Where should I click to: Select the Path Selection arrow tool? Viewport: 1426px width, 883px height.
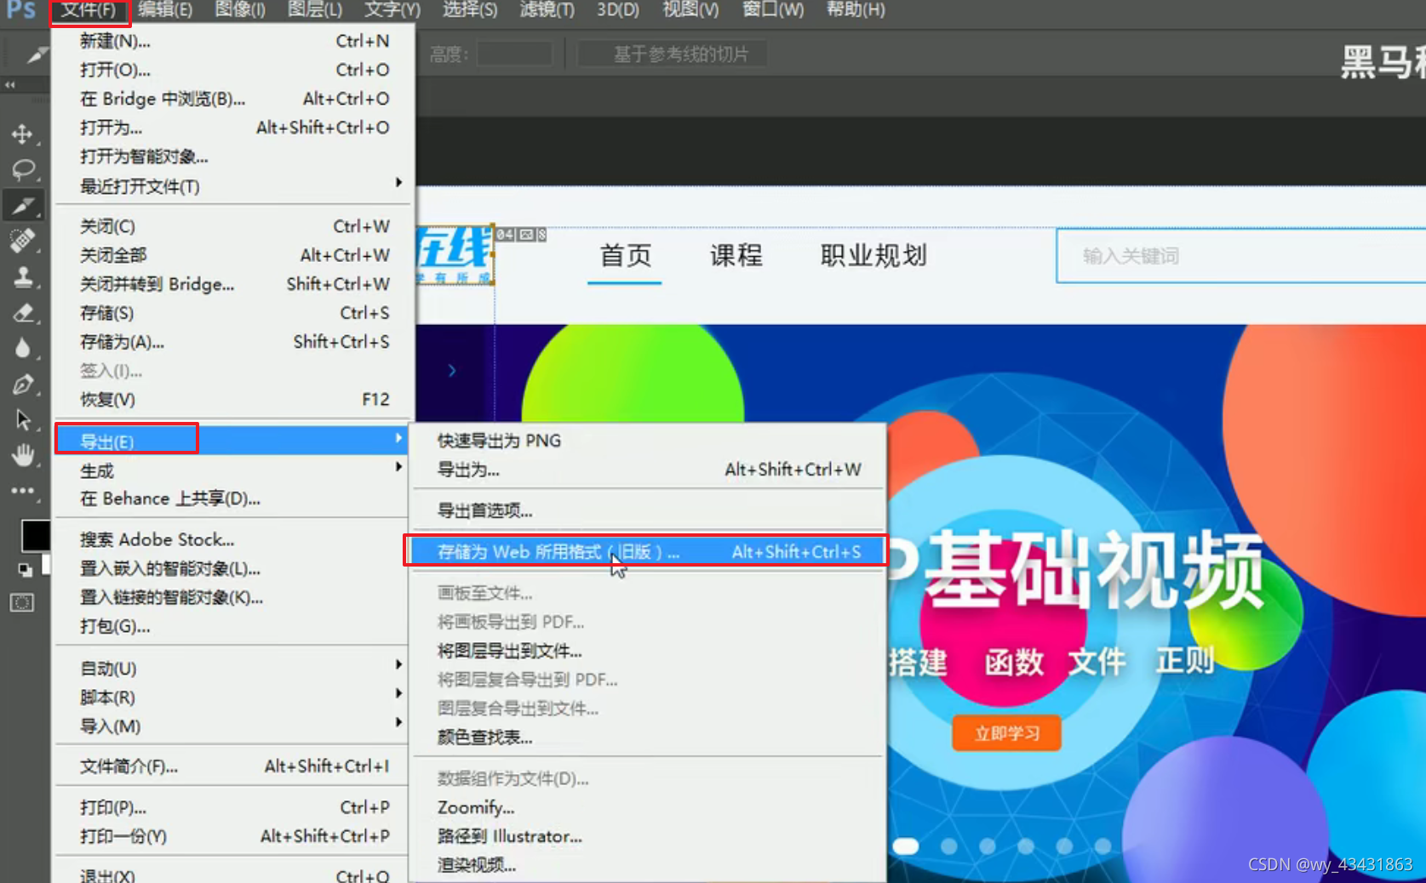point(23,419)
